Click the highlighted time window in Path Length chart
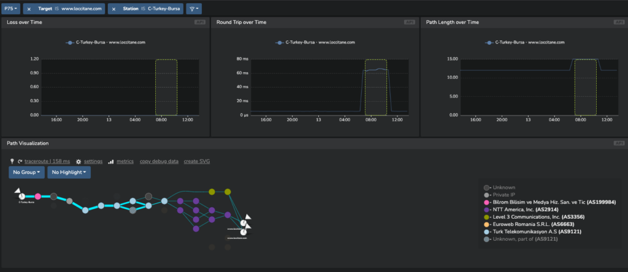The height and width of the screenshot is (272, 628). tap(586, 87)
